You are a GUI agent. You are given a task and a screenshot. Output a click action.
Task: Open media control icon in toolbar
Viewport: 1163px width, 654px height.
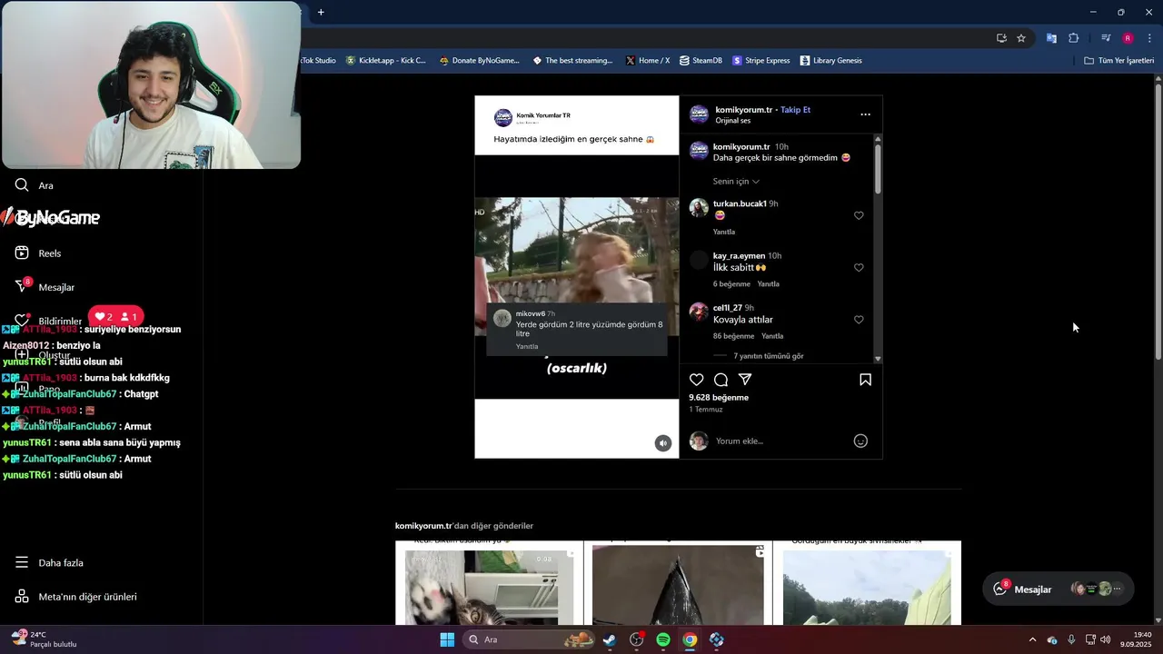(x=1106, y=38)
